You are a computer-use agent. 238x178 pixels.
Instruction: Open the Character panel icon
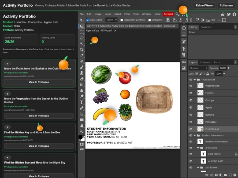(184, 49)
